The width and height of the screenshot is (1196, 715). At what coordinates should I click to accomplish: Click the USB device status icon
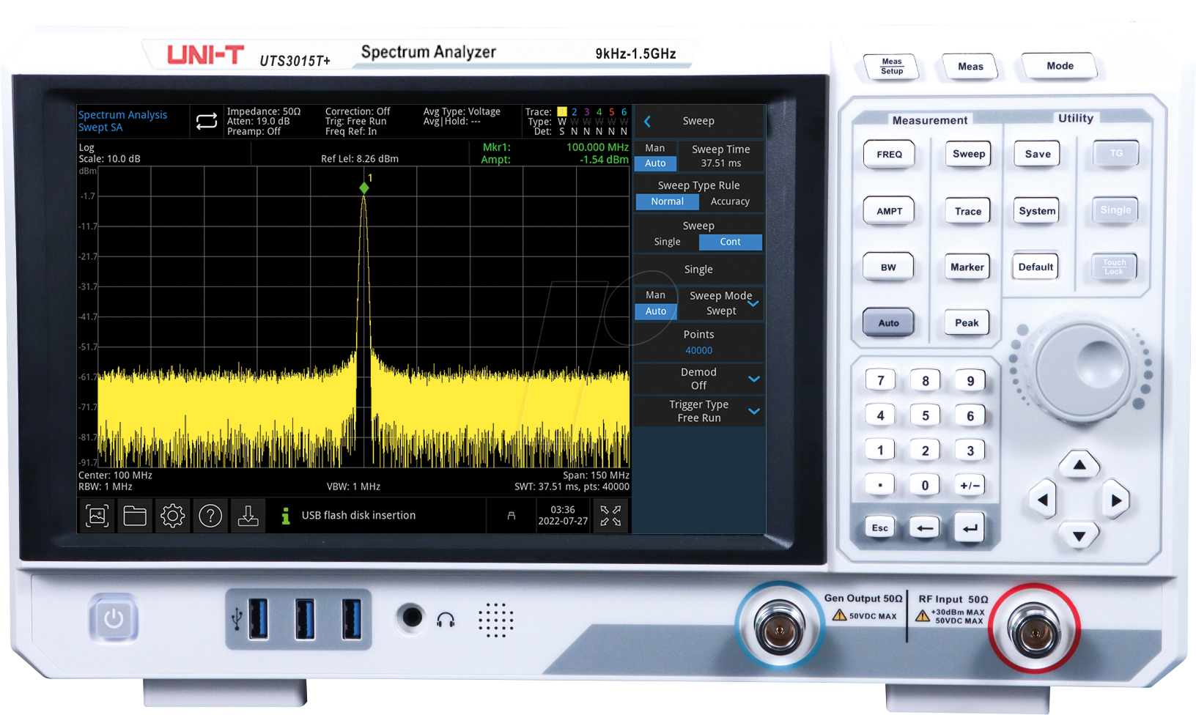pyautogui.click(x=511, y=516)
